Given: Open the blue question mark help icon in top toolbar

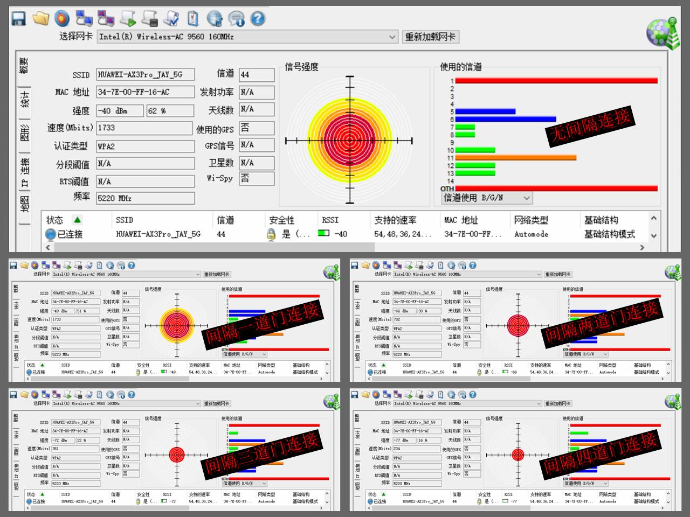Looking at the screenshot, I should click(258, 19).
